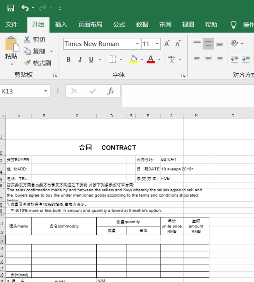Open the font color dropdown arrow
This screenshot has width=254, height=282.
pos(159,59)
